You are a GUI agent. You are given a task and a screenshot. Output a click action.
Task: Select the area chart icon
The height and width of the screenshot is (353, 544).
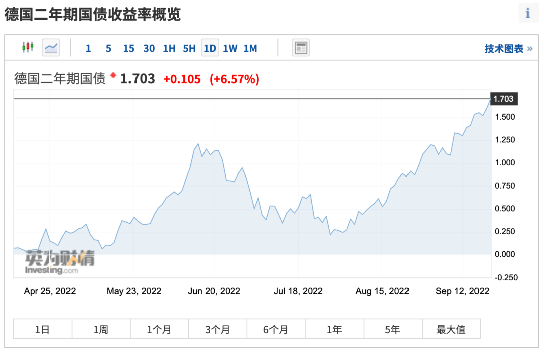(x=51, y=48)
